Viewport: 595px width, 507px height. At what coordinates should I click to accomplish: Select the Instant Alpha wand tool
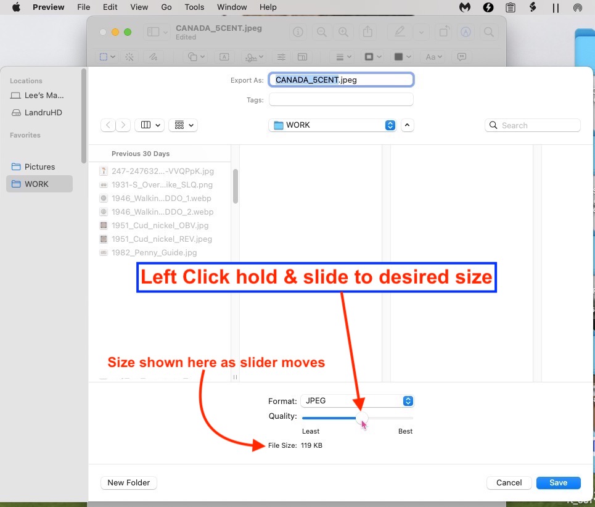129,57
